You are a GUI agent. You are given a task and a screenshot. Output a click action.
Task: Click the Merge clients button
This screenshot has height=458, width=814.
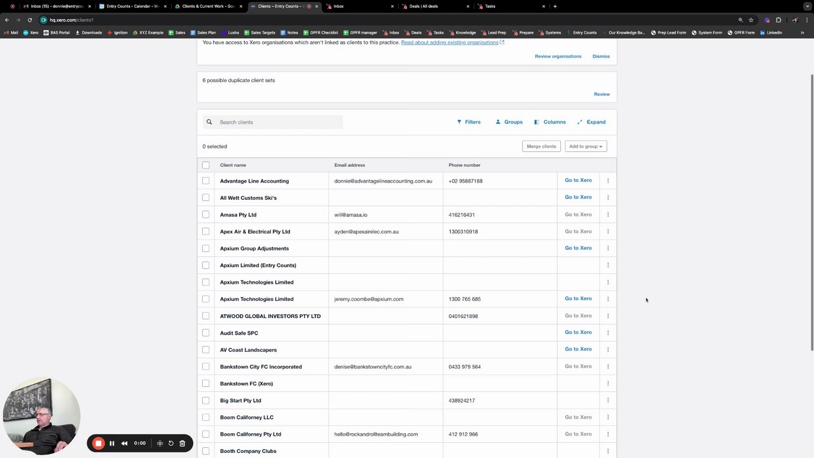pyautogui.click(x=541, y=146)
